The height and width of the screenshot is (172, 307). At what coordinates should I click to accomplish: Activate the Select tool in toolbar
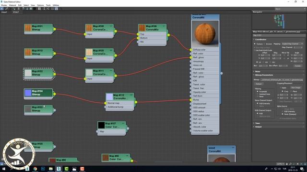pyautogui.click(x=2, y=9)
